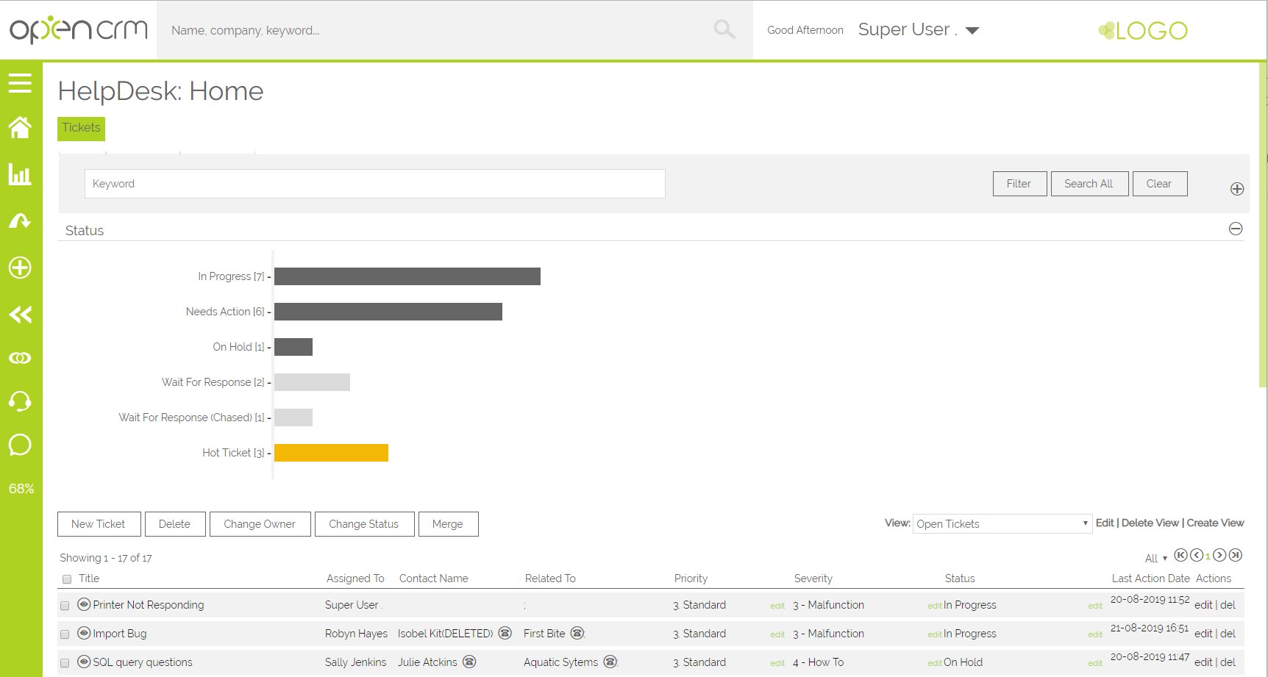Open the Open Tickets view dropdown
1268x677 pixels.
pos(1001,523)
